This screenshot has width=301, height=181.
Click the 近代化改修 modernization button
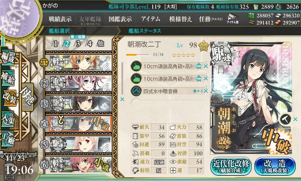(231, 166)
